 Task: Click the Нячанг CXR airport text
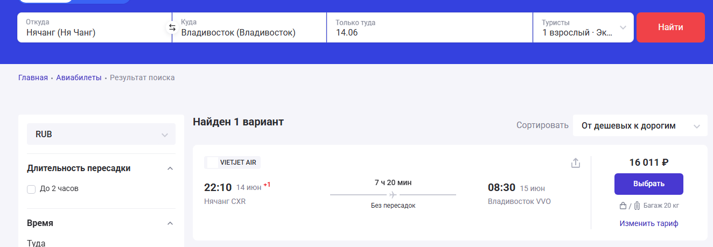point(225,201)
